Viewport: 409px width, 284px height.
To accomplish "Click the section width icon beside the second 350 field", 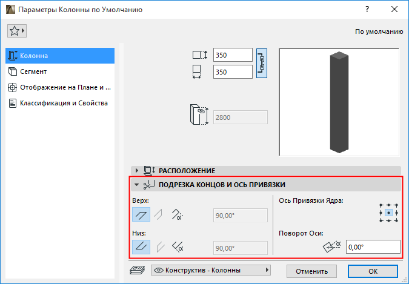I will pyautogui.click(x=197, y=71).
